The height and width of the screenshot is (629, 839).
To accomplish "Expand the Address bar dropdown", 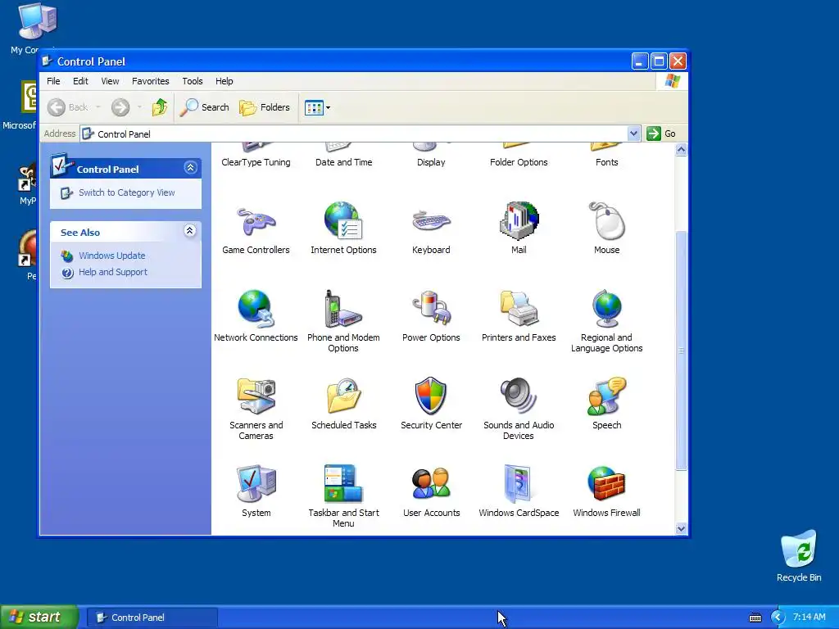I will pos(633,133).
